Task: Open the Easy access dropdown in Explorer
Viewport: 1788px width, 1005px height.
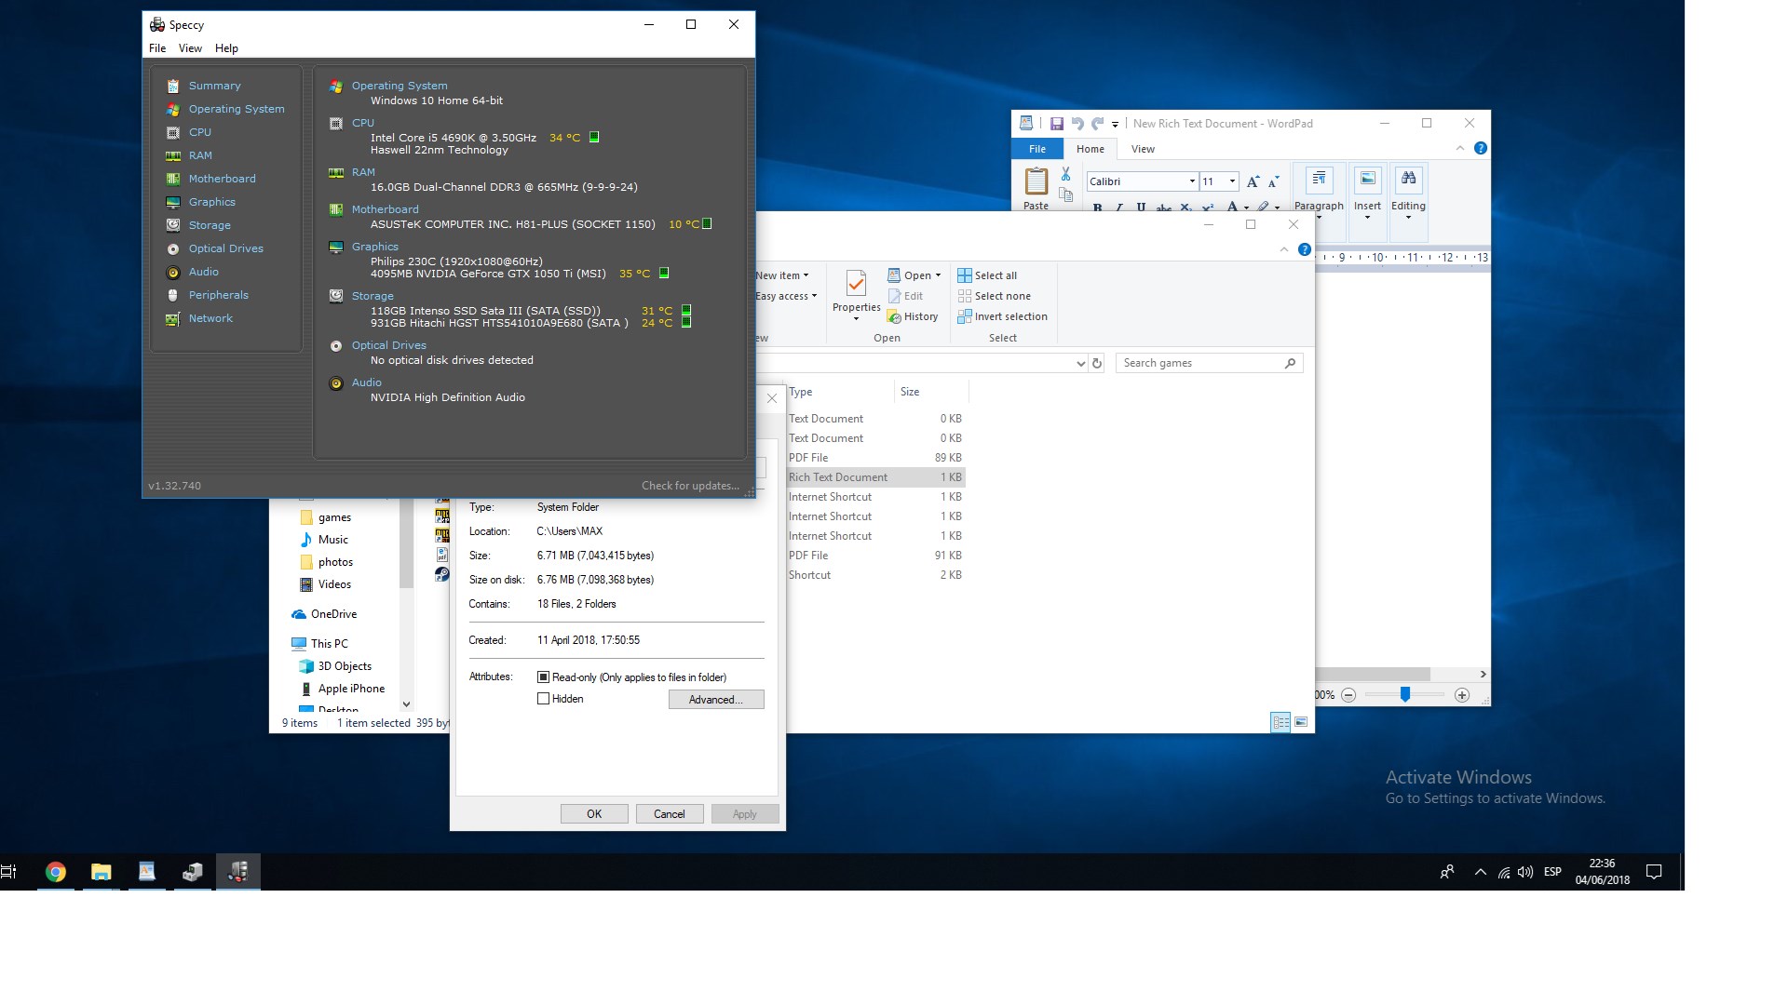Action: pyautogui.click(x=786, y=296)
